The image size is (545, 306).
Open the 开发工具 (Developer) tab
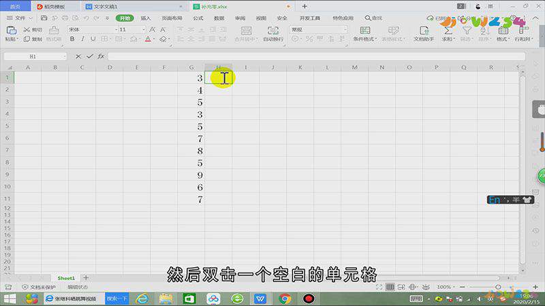click(310, 18)
